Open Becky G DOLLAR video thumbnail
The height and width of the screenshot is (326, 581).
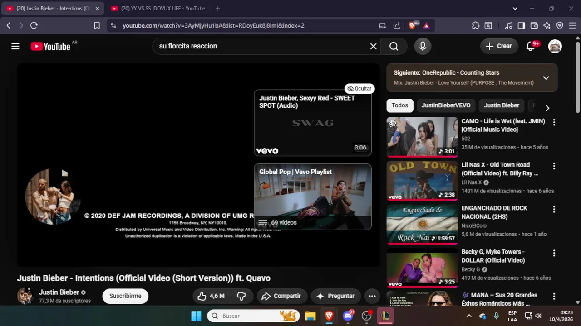(422, 268)
